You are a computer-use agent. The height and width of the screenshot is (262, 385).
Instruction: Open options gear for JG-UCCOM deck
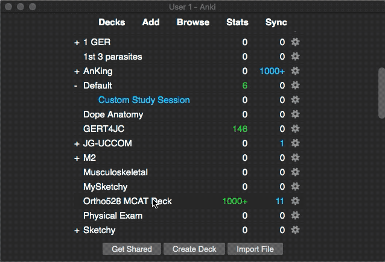(x=295, y=143)
